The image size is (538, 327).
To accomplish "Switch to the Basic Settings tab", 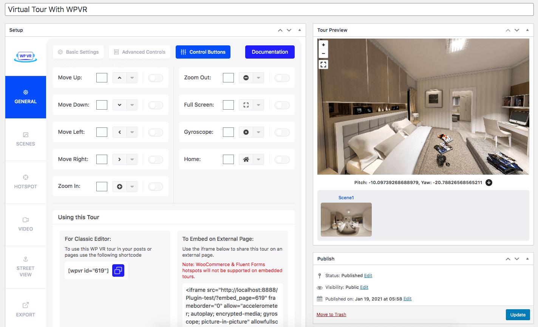I will 78,52.
